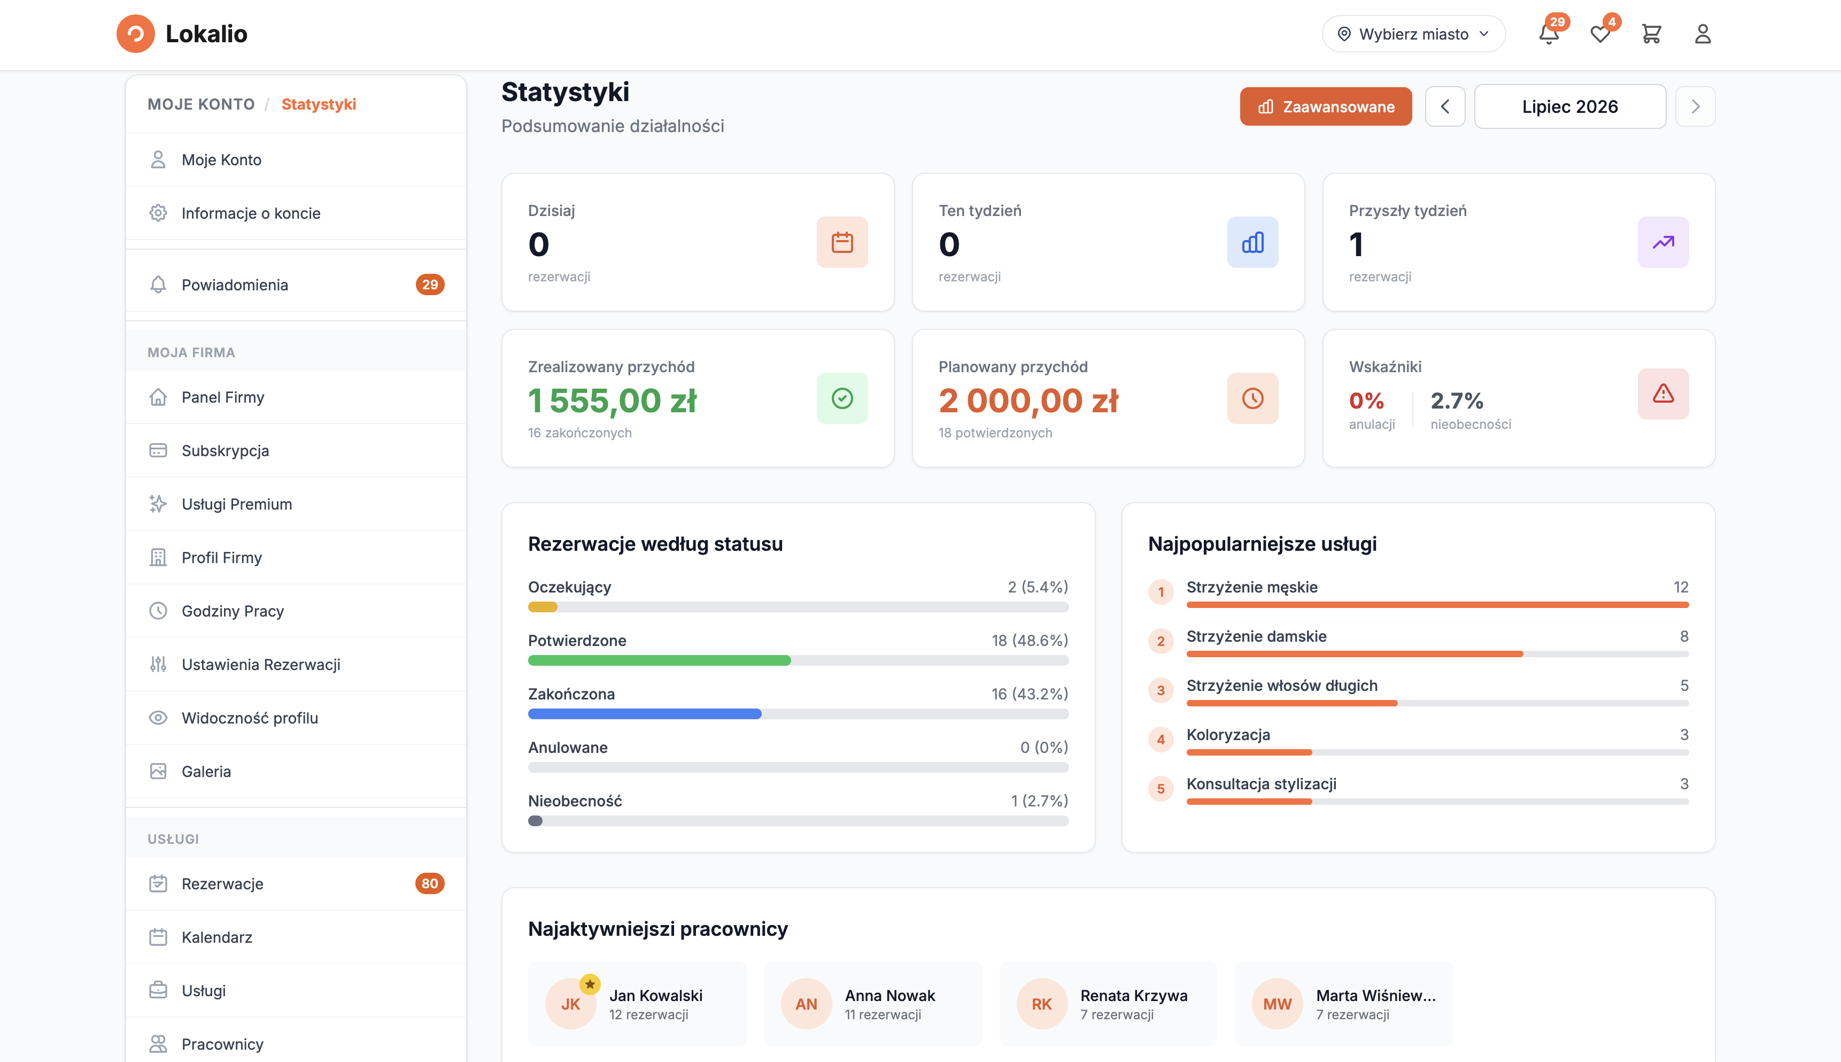Viewport: 1841px width, 1062px height.
Task: Click the building icon beside Profil Firmy
Action: pyautogui.click(x=158, y=557)
